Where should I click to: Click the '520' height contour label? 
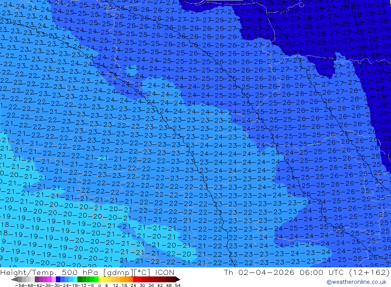(x=349, y=4)
